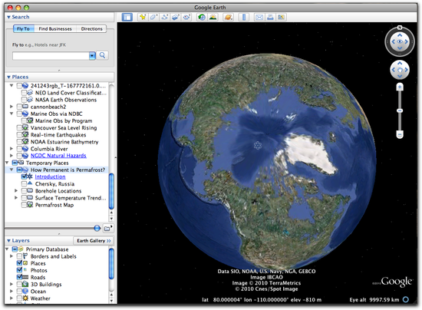Image resolution: width=422 pixels, height=310 pixels.
Task: Toggle sunlight across the landscape icon
Action: pos(213,18)
